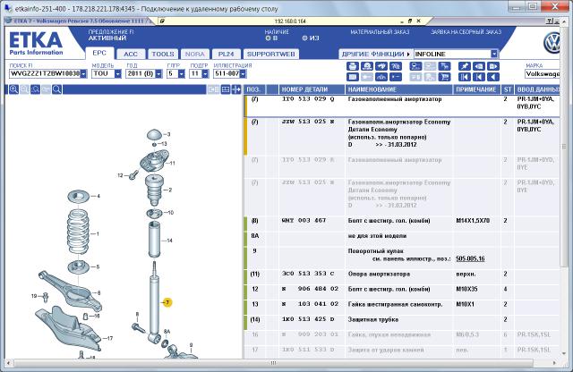The width and height of the screenshot is (573, 372).
Task: Click the blue panel icon below the printer
Action: (352, 77)
